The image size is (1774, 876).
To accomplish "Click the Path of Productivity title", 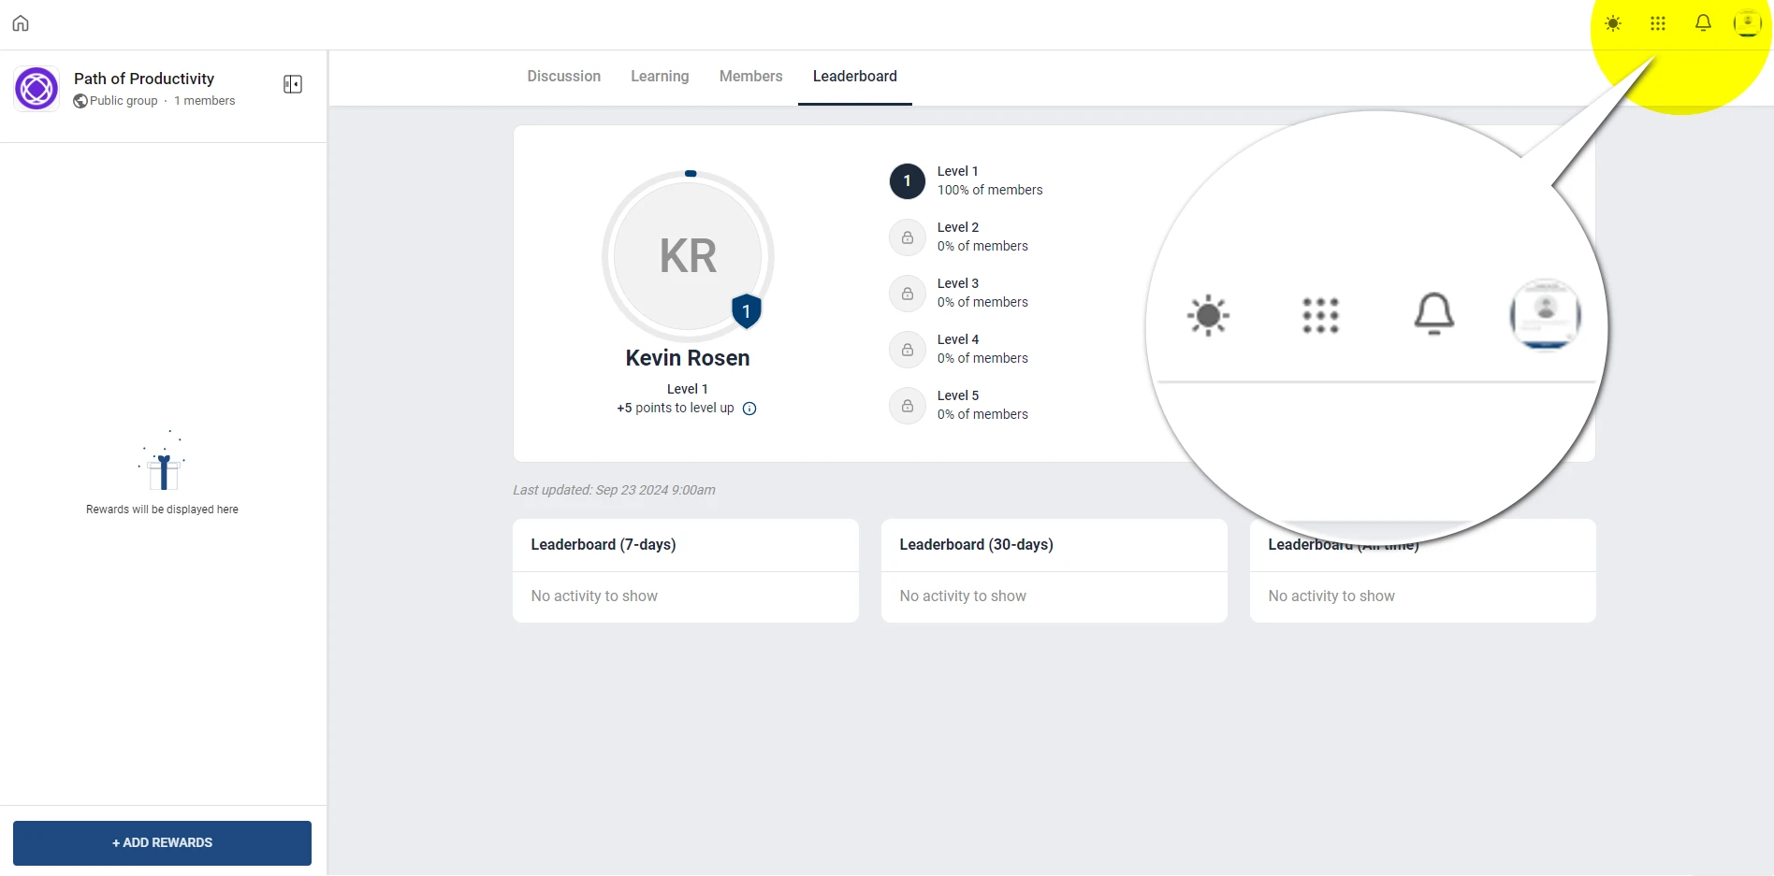I will [x=144, y=79].
